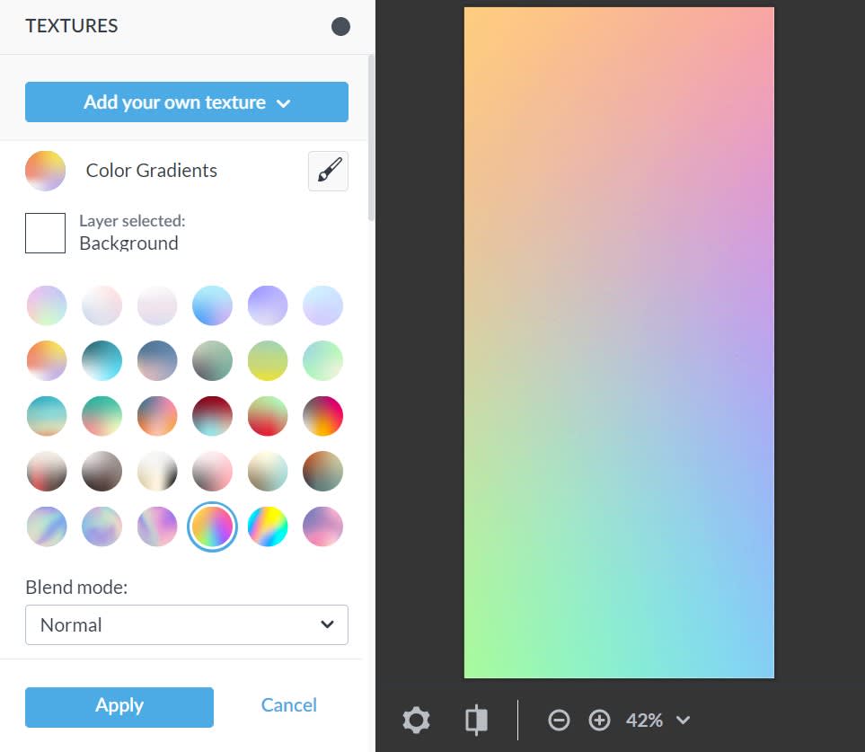Choose the pale light-blue gradient swatch
Image resolution: width=865 pixels, height=752 pixels.
[322, 305]
